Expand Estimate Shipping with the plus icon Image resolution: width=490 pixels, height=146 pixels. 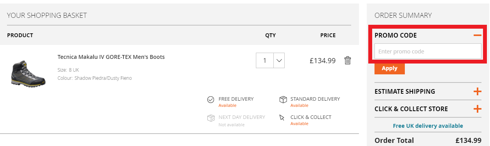[477, 92]
